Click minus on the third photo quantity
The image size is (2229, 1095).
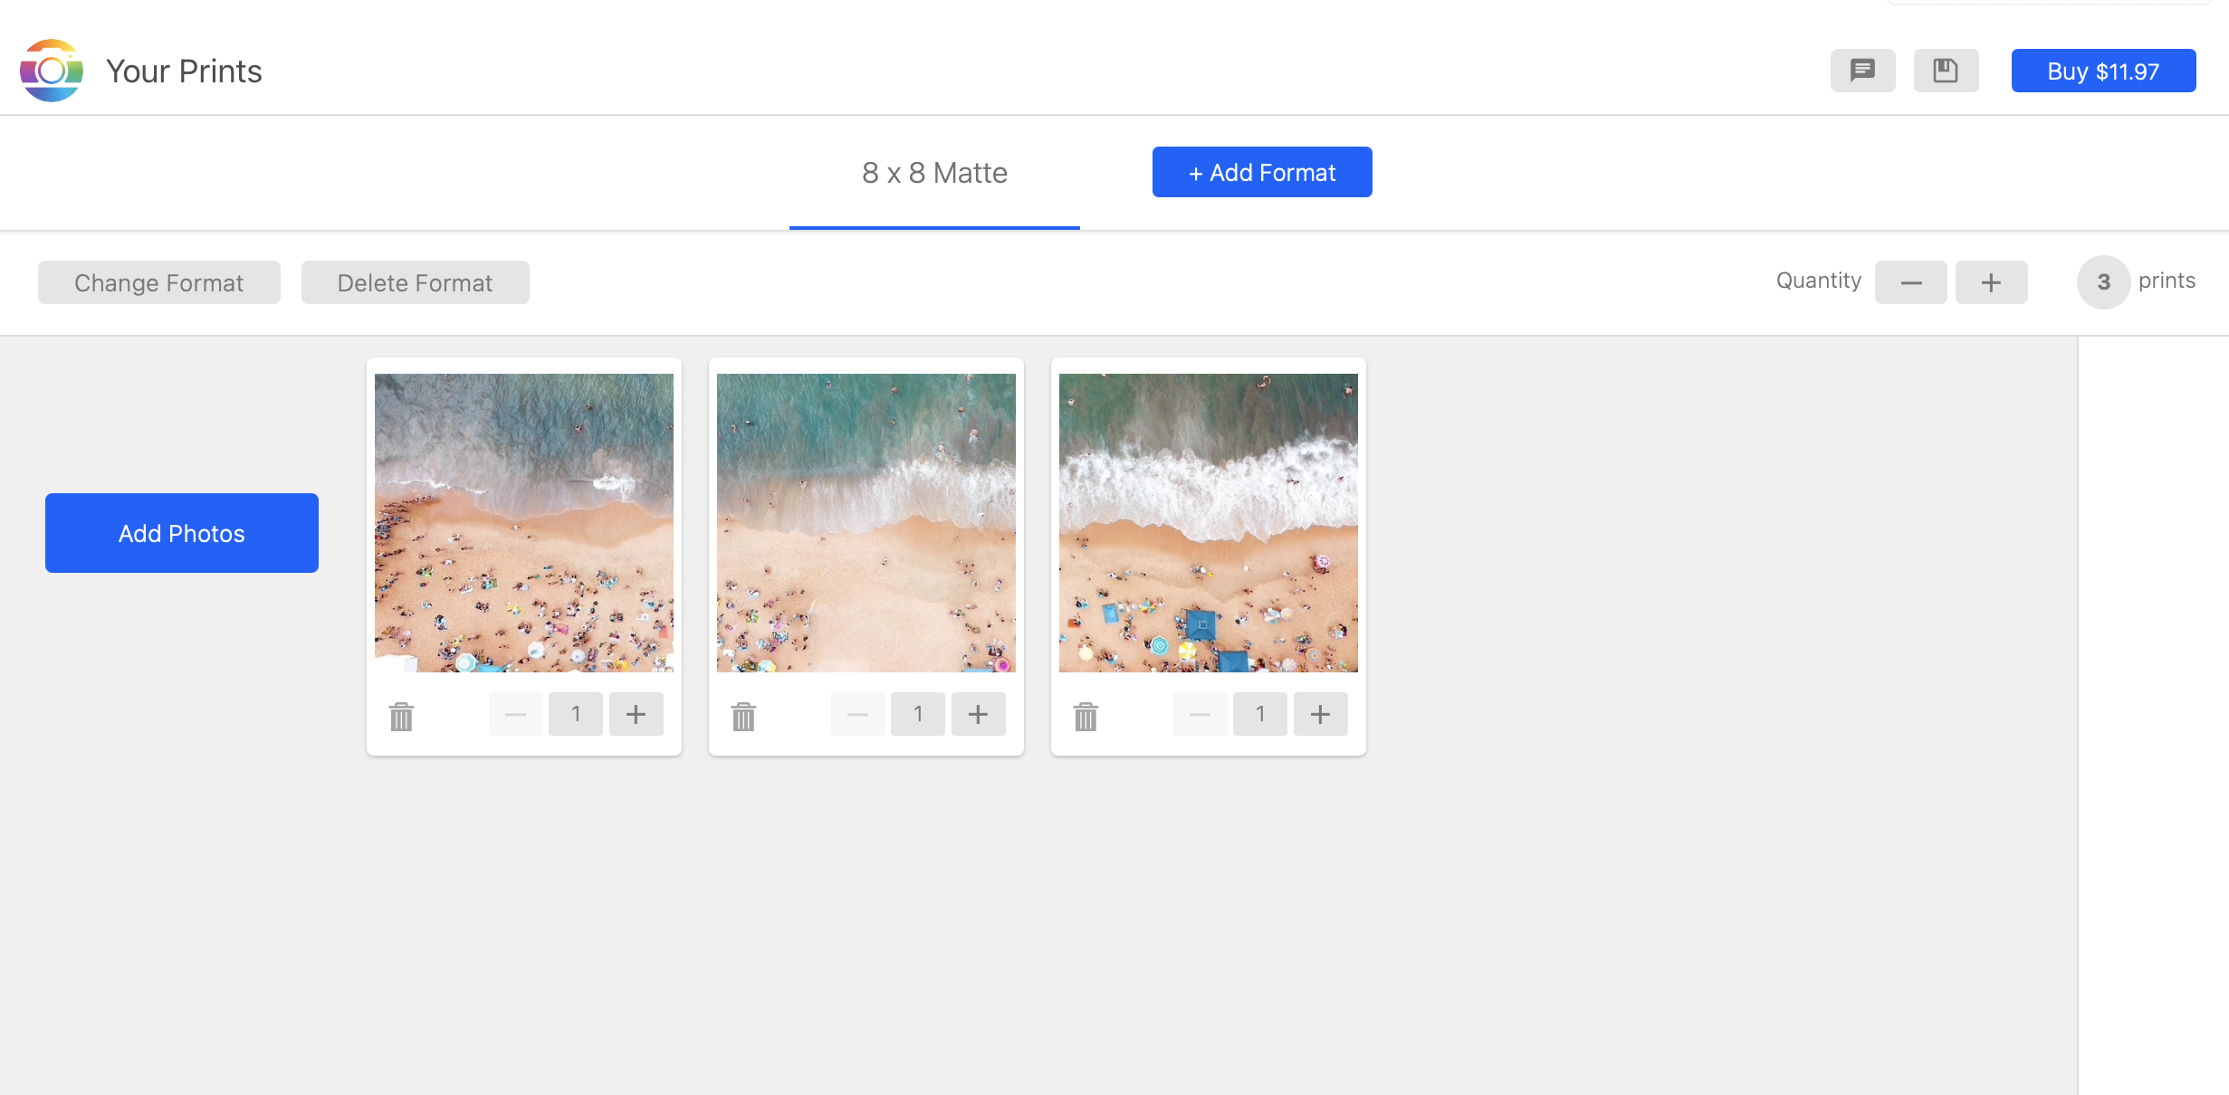click(1201, 714)
